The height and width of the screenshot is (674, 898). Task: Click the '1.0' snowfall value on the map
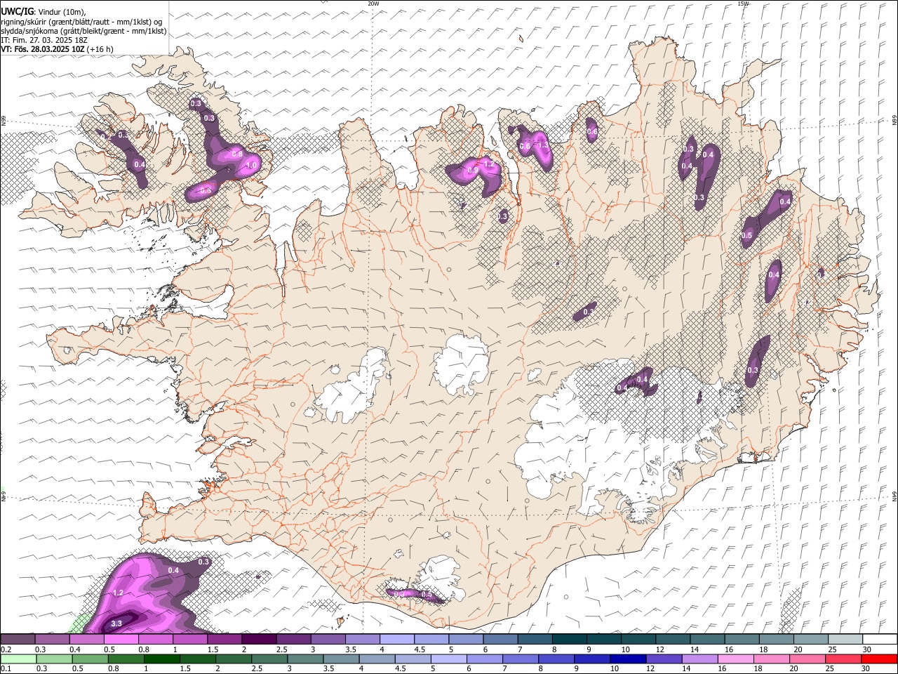pyautogui.click(x=251, y=166)
